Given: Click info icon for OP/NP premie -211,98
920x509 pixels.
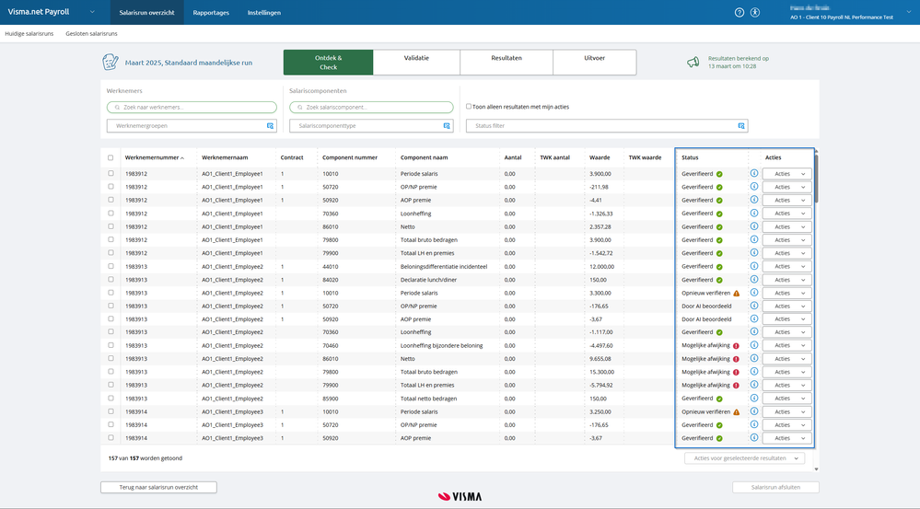Looking at the screenshot, I should click(x=754, y=187).
